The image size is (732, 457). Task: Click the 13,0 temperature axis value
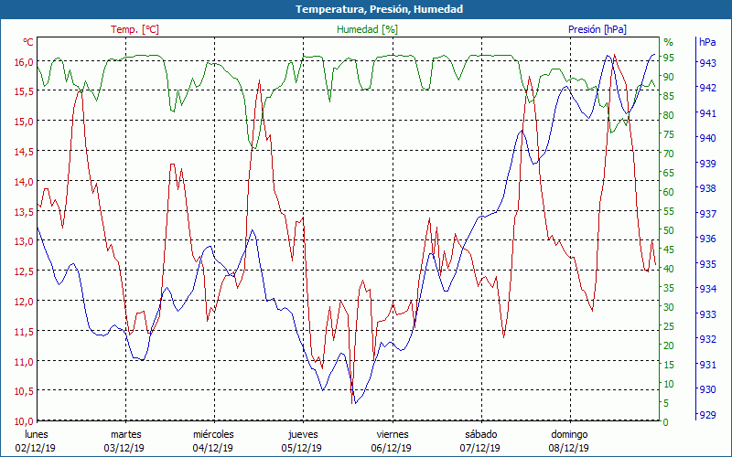pos(24,242)
